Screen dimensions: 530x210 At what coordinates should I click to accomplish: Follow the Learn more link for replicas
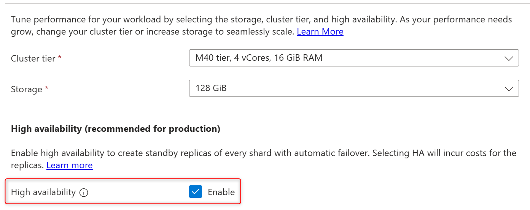pos(69,166)
